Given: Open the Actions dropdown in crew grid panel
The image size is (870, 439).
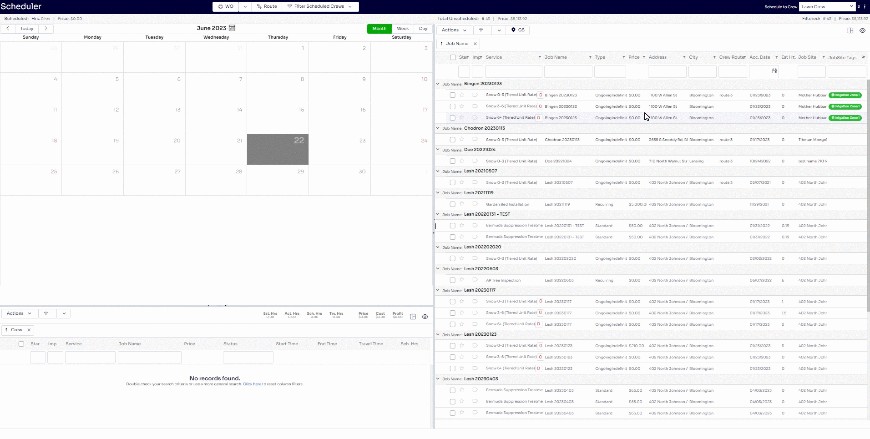Looking at the screenshot, I should pos(19,313).
